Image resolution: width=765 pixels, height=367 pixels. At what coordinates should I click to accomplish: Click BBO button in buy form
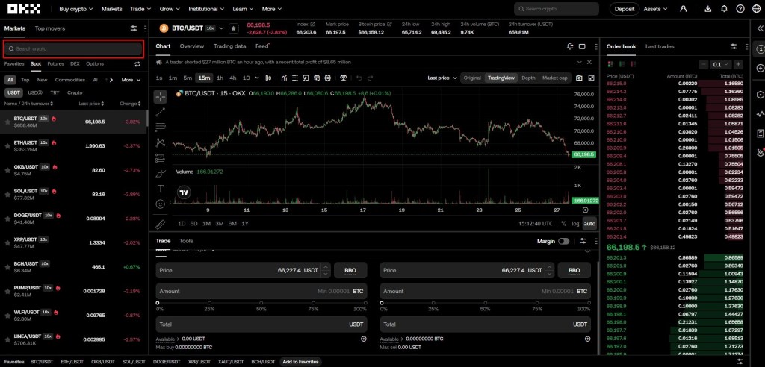pos(350,270)
